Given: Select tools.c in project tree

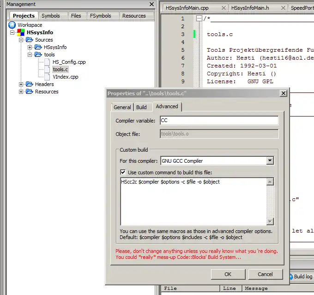Looking at the screenshot, I should [60, 69].
